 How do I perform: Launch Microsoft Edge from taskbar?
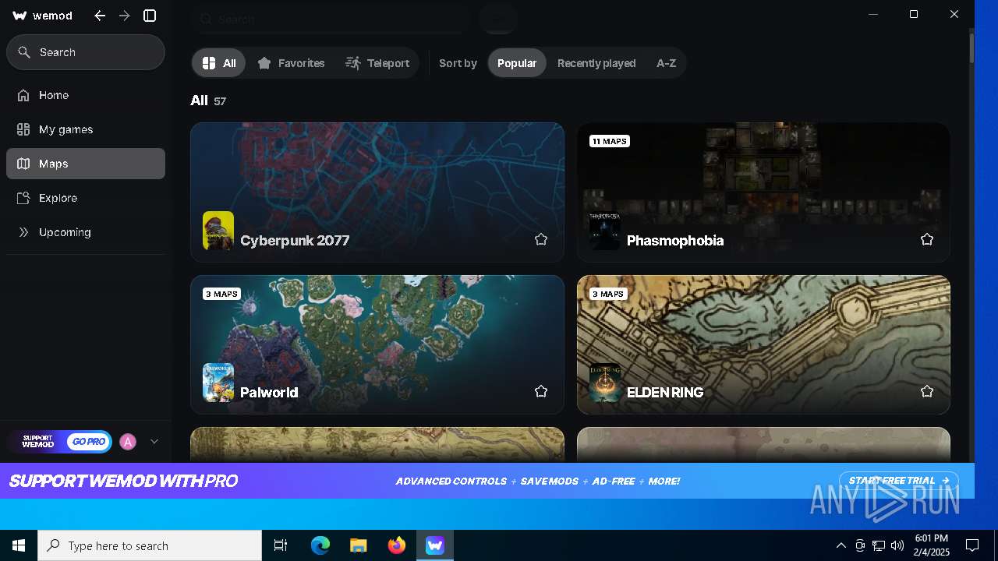(320, 545)
